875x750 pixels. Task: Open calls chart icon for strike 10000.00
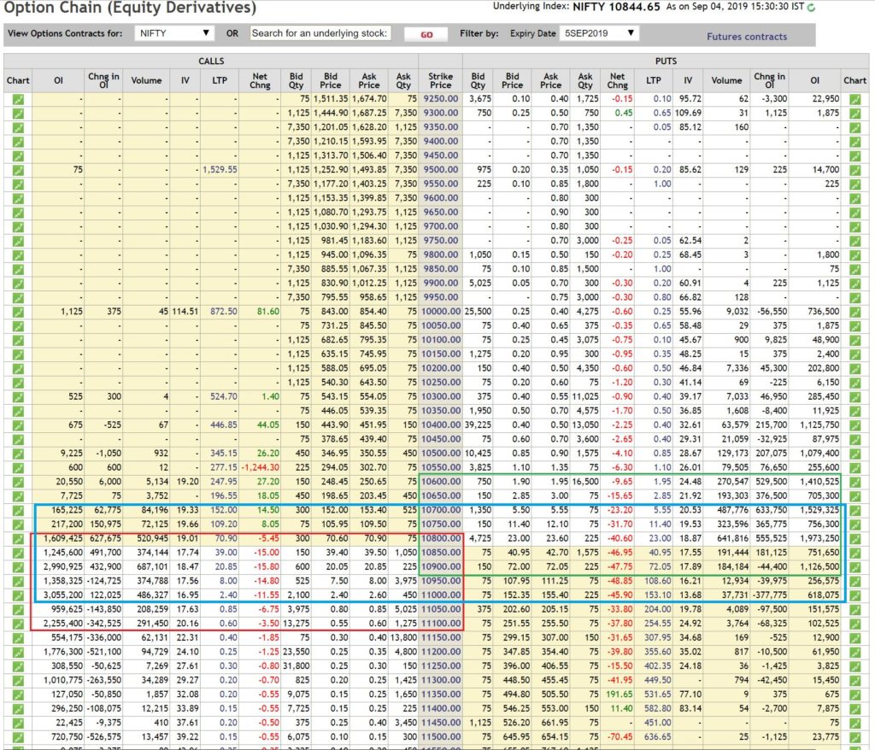tap(18, 312)
